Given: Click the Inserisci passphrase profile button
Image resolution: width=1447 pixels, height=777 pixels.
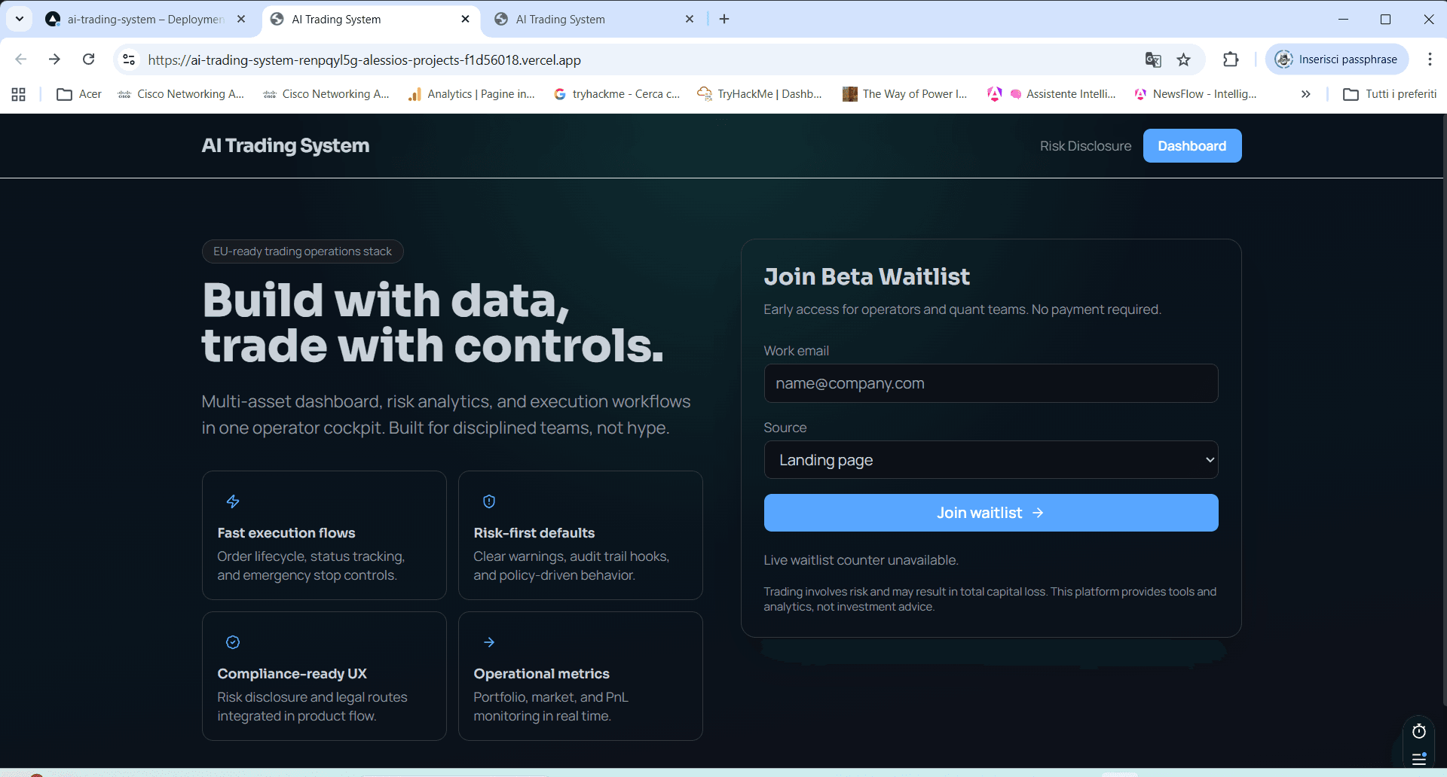Looking at the screenshot, I should point(1338,59).
